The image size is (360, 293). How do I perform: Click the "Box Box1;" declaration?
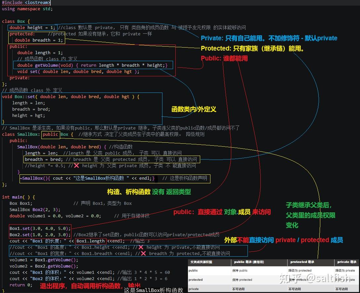point(21,203)
